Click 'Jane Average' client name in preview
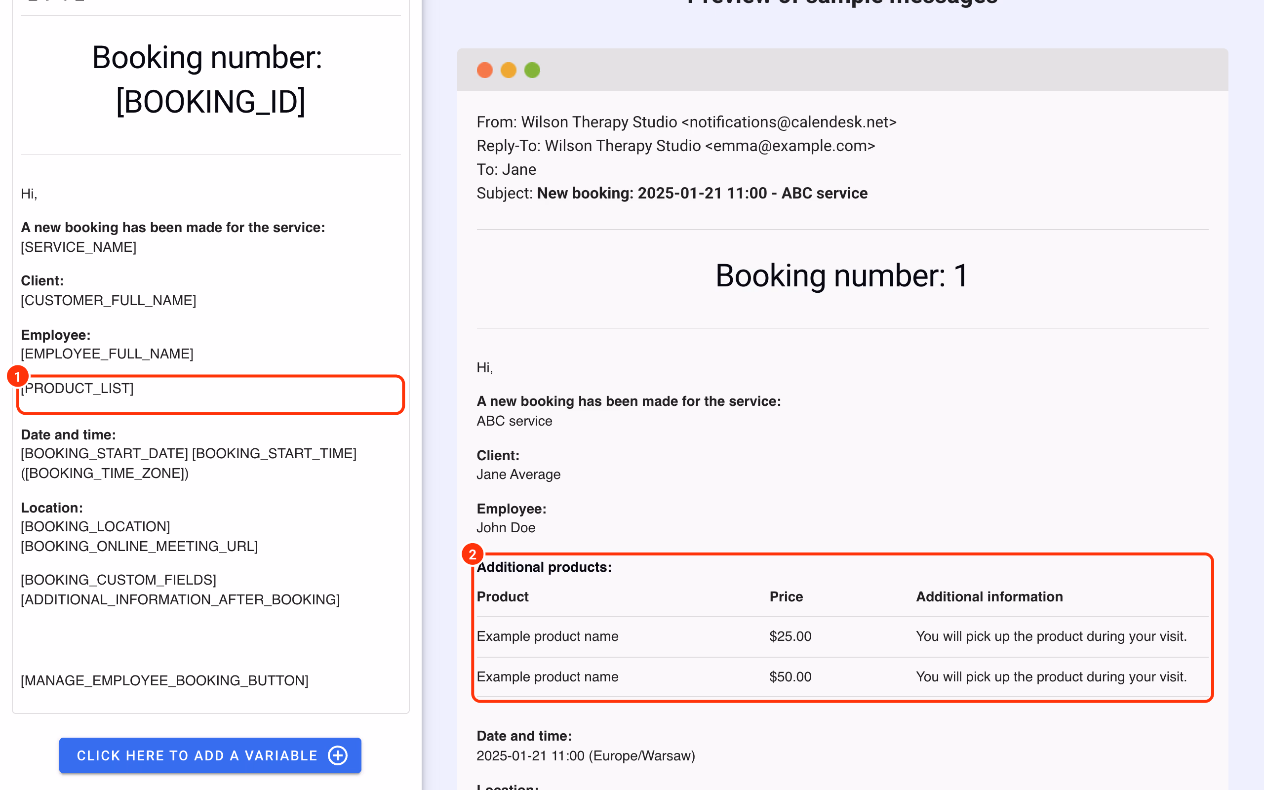Viewport: 1264px width, 790px height. point(518,474)
